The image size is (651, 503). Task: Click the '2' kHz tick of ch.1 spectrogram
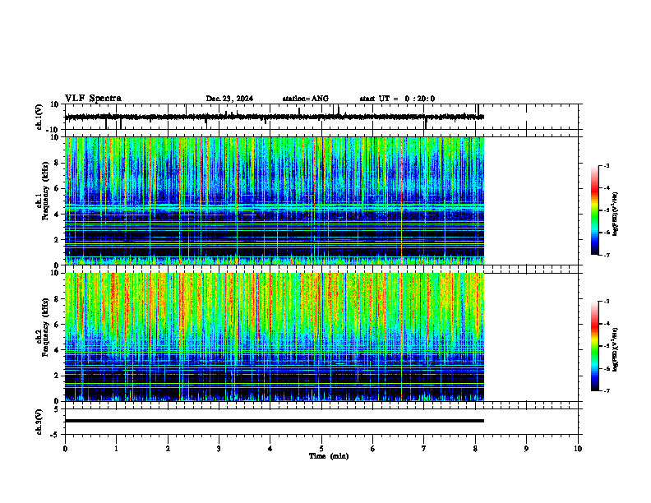(58, 239)
